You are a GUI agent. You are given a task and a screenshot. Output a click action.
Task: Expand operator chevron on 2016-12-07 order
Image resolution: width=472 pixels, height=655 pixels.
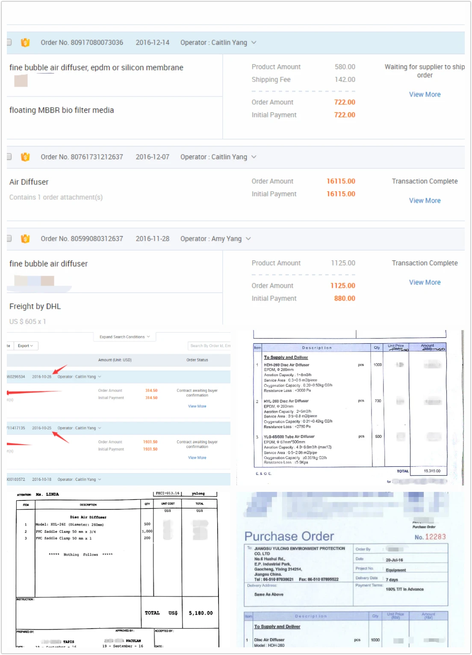tap(254, 157)
